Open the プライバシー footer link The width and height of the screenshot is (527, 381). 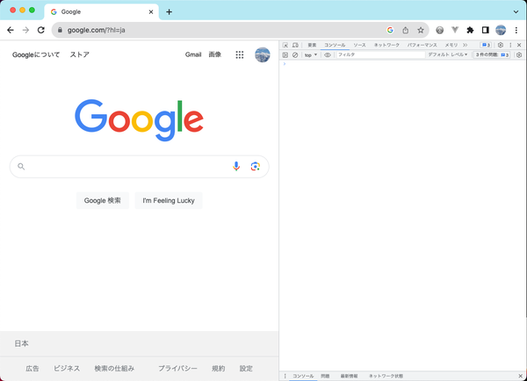coord(177,369)
